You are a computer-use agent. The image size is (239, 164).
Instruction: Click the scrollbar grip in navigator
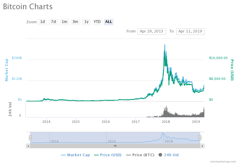pos(115,146)
